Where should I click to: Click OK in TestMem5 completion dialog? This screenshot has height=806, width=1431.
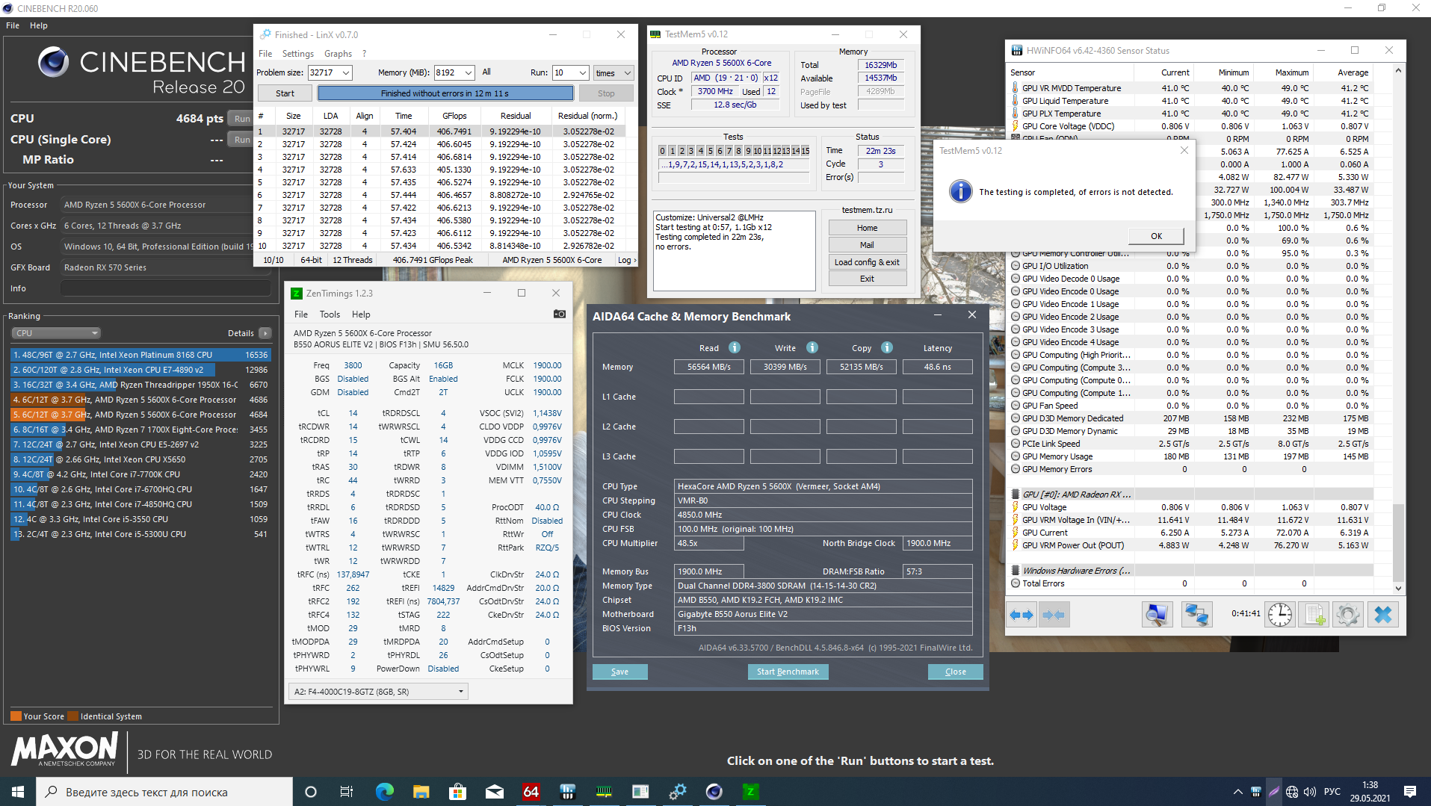pos(1156,236)
